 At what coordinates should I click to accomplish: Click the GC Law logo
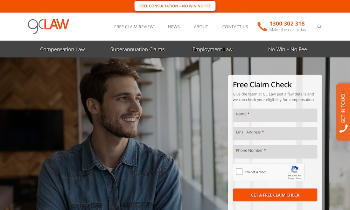[x=48, y=26]
